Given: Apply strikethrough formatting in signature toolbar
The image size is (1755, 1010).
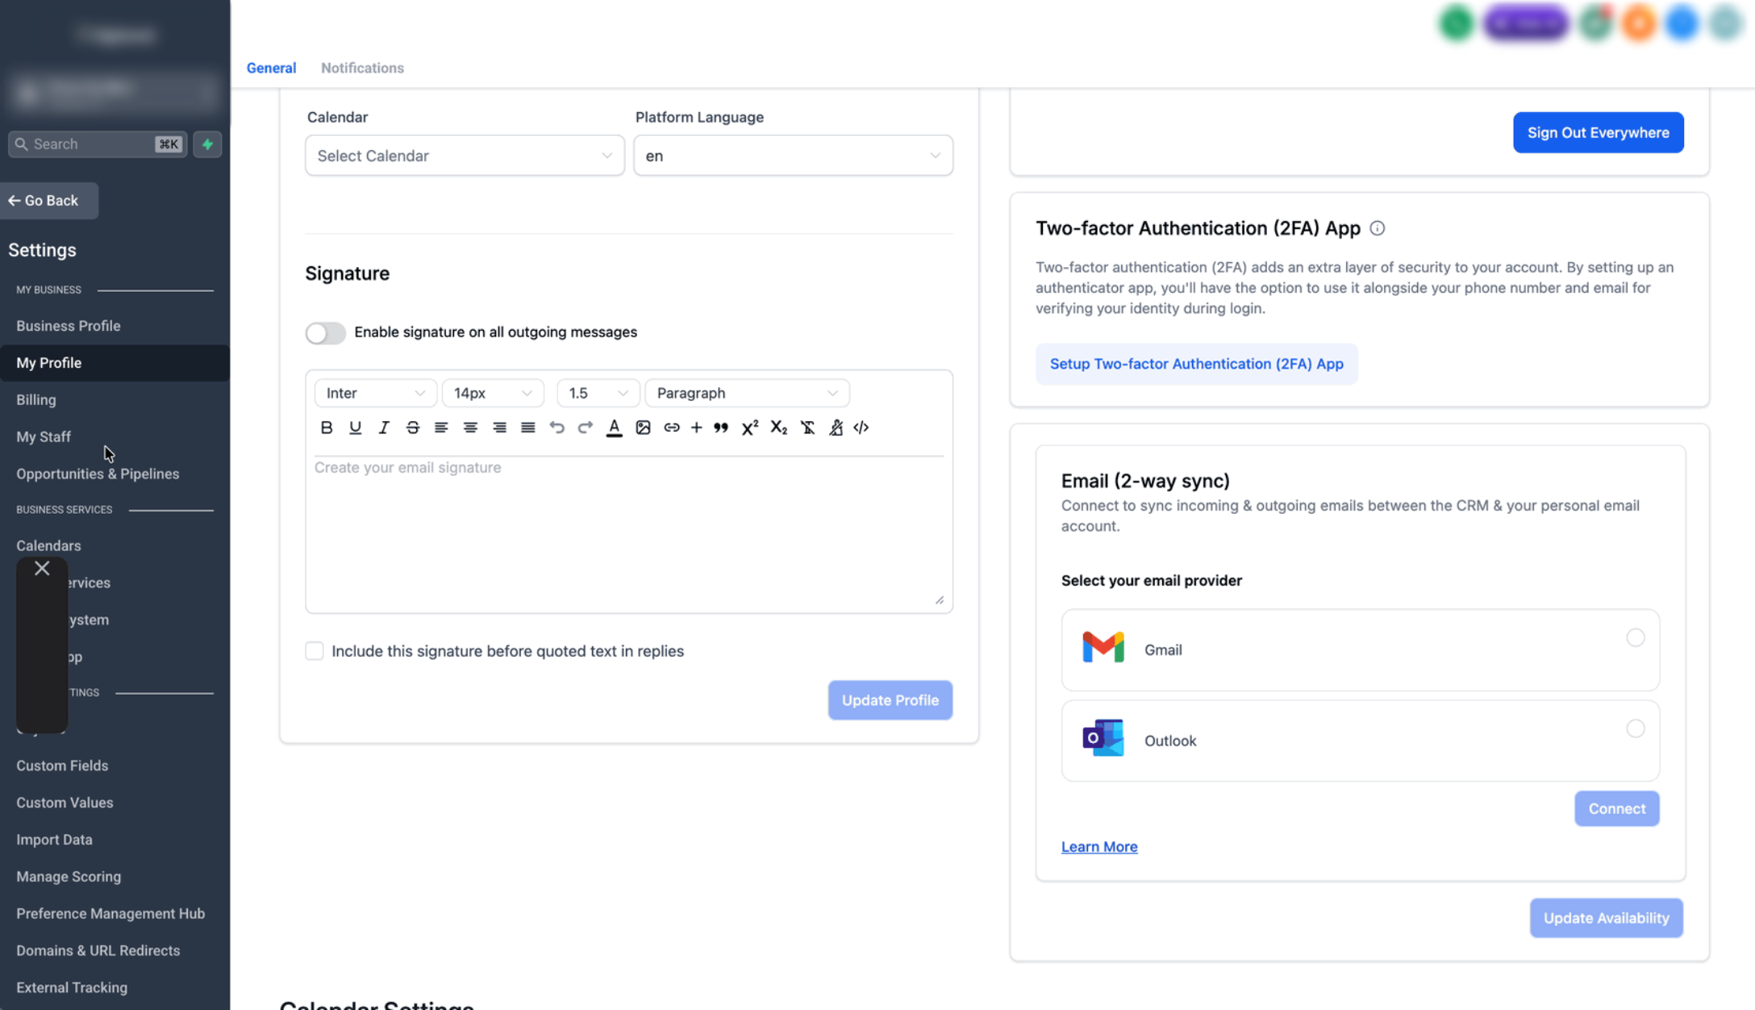Looking at the screenshot, I should click(412, 428).
